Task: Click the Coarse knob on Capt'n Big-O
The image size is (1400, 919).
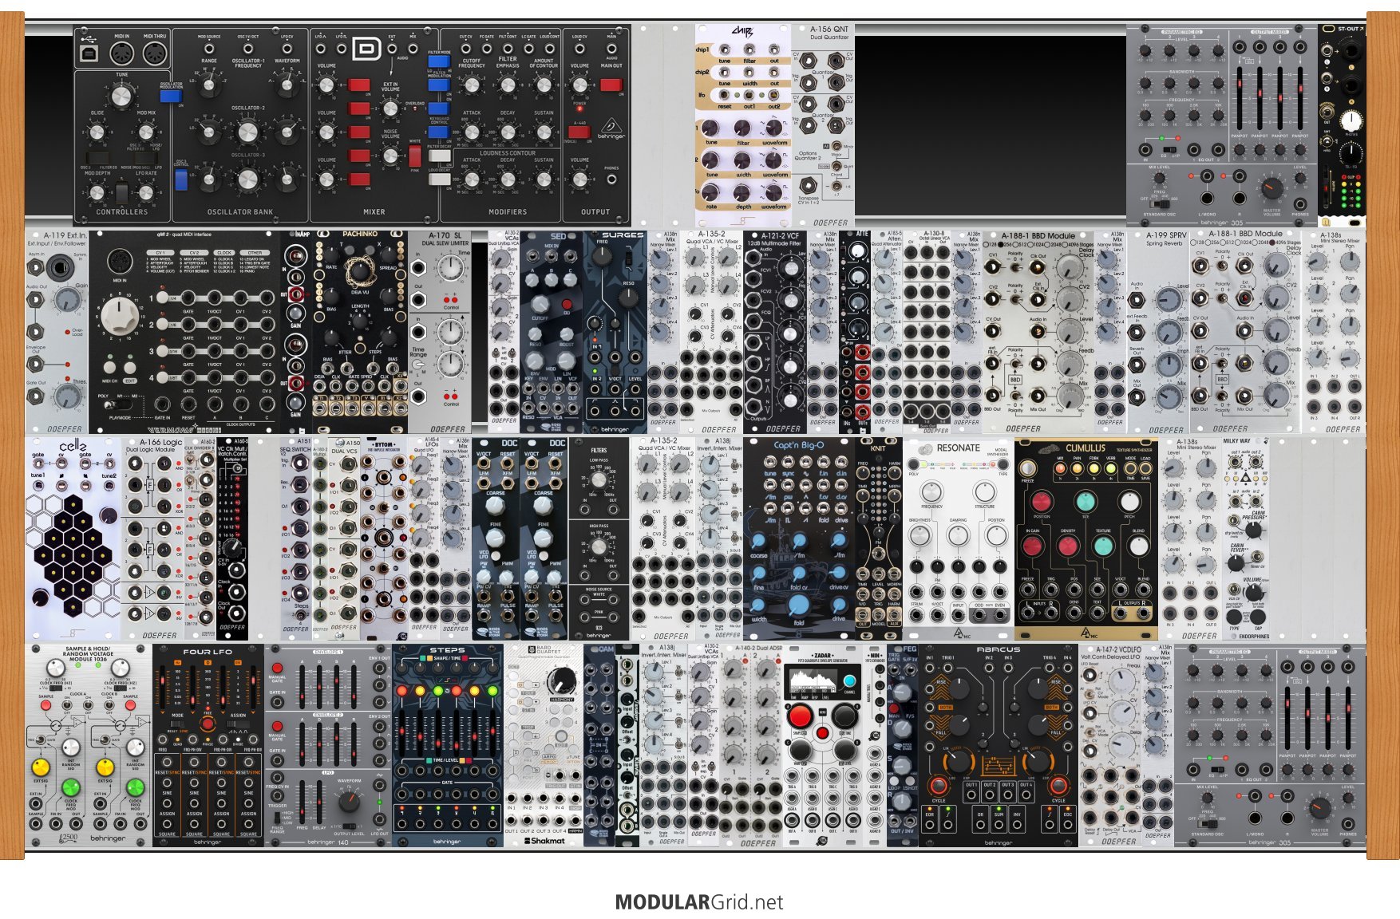Action: point(758,539)
